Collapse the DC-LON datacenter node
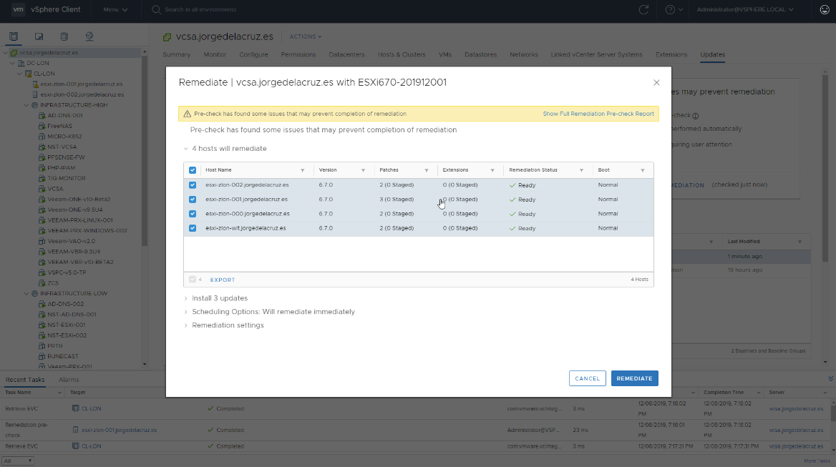Viewport: 836px width, 467px height. pyautogui.click(x=13, y=64)
